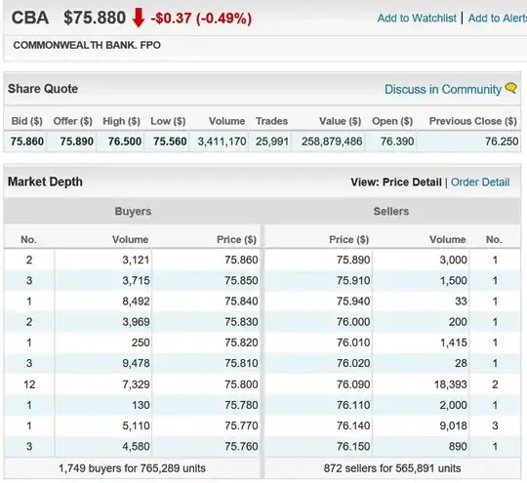
Task: Click the offer value 75.890 in Share Quote
Action: [77, 141]
